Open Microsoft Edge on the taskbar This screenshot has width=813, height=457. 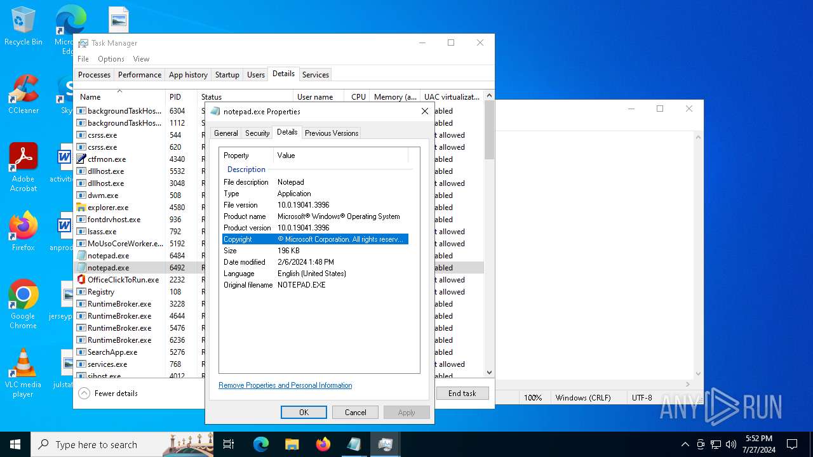pyautogui.click(x=261, y=444)
